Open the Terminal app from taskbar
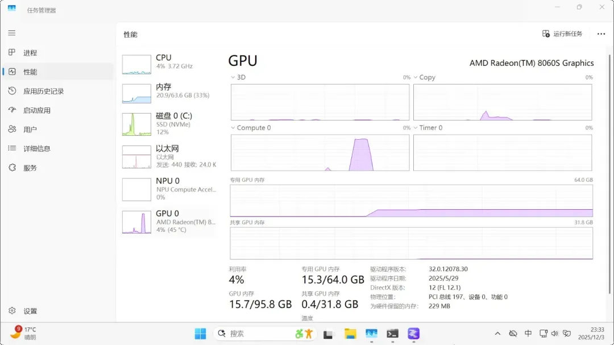The image size is (614, 345). pos(392,334)
